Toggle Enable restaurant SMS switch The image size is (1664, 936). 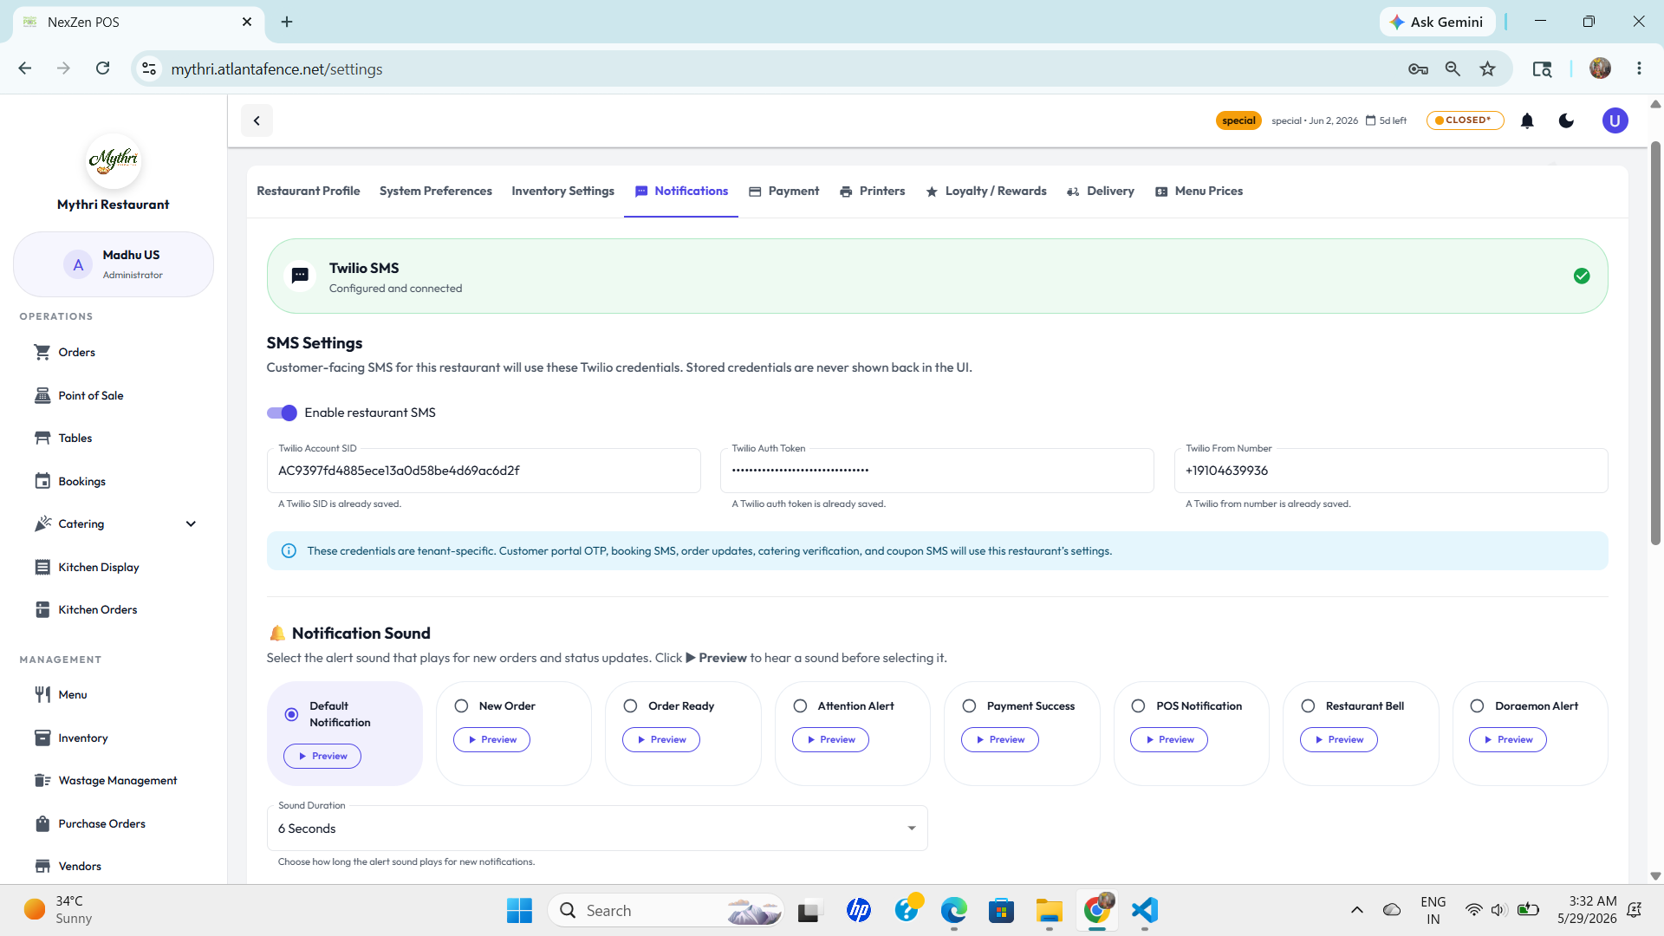282,413
